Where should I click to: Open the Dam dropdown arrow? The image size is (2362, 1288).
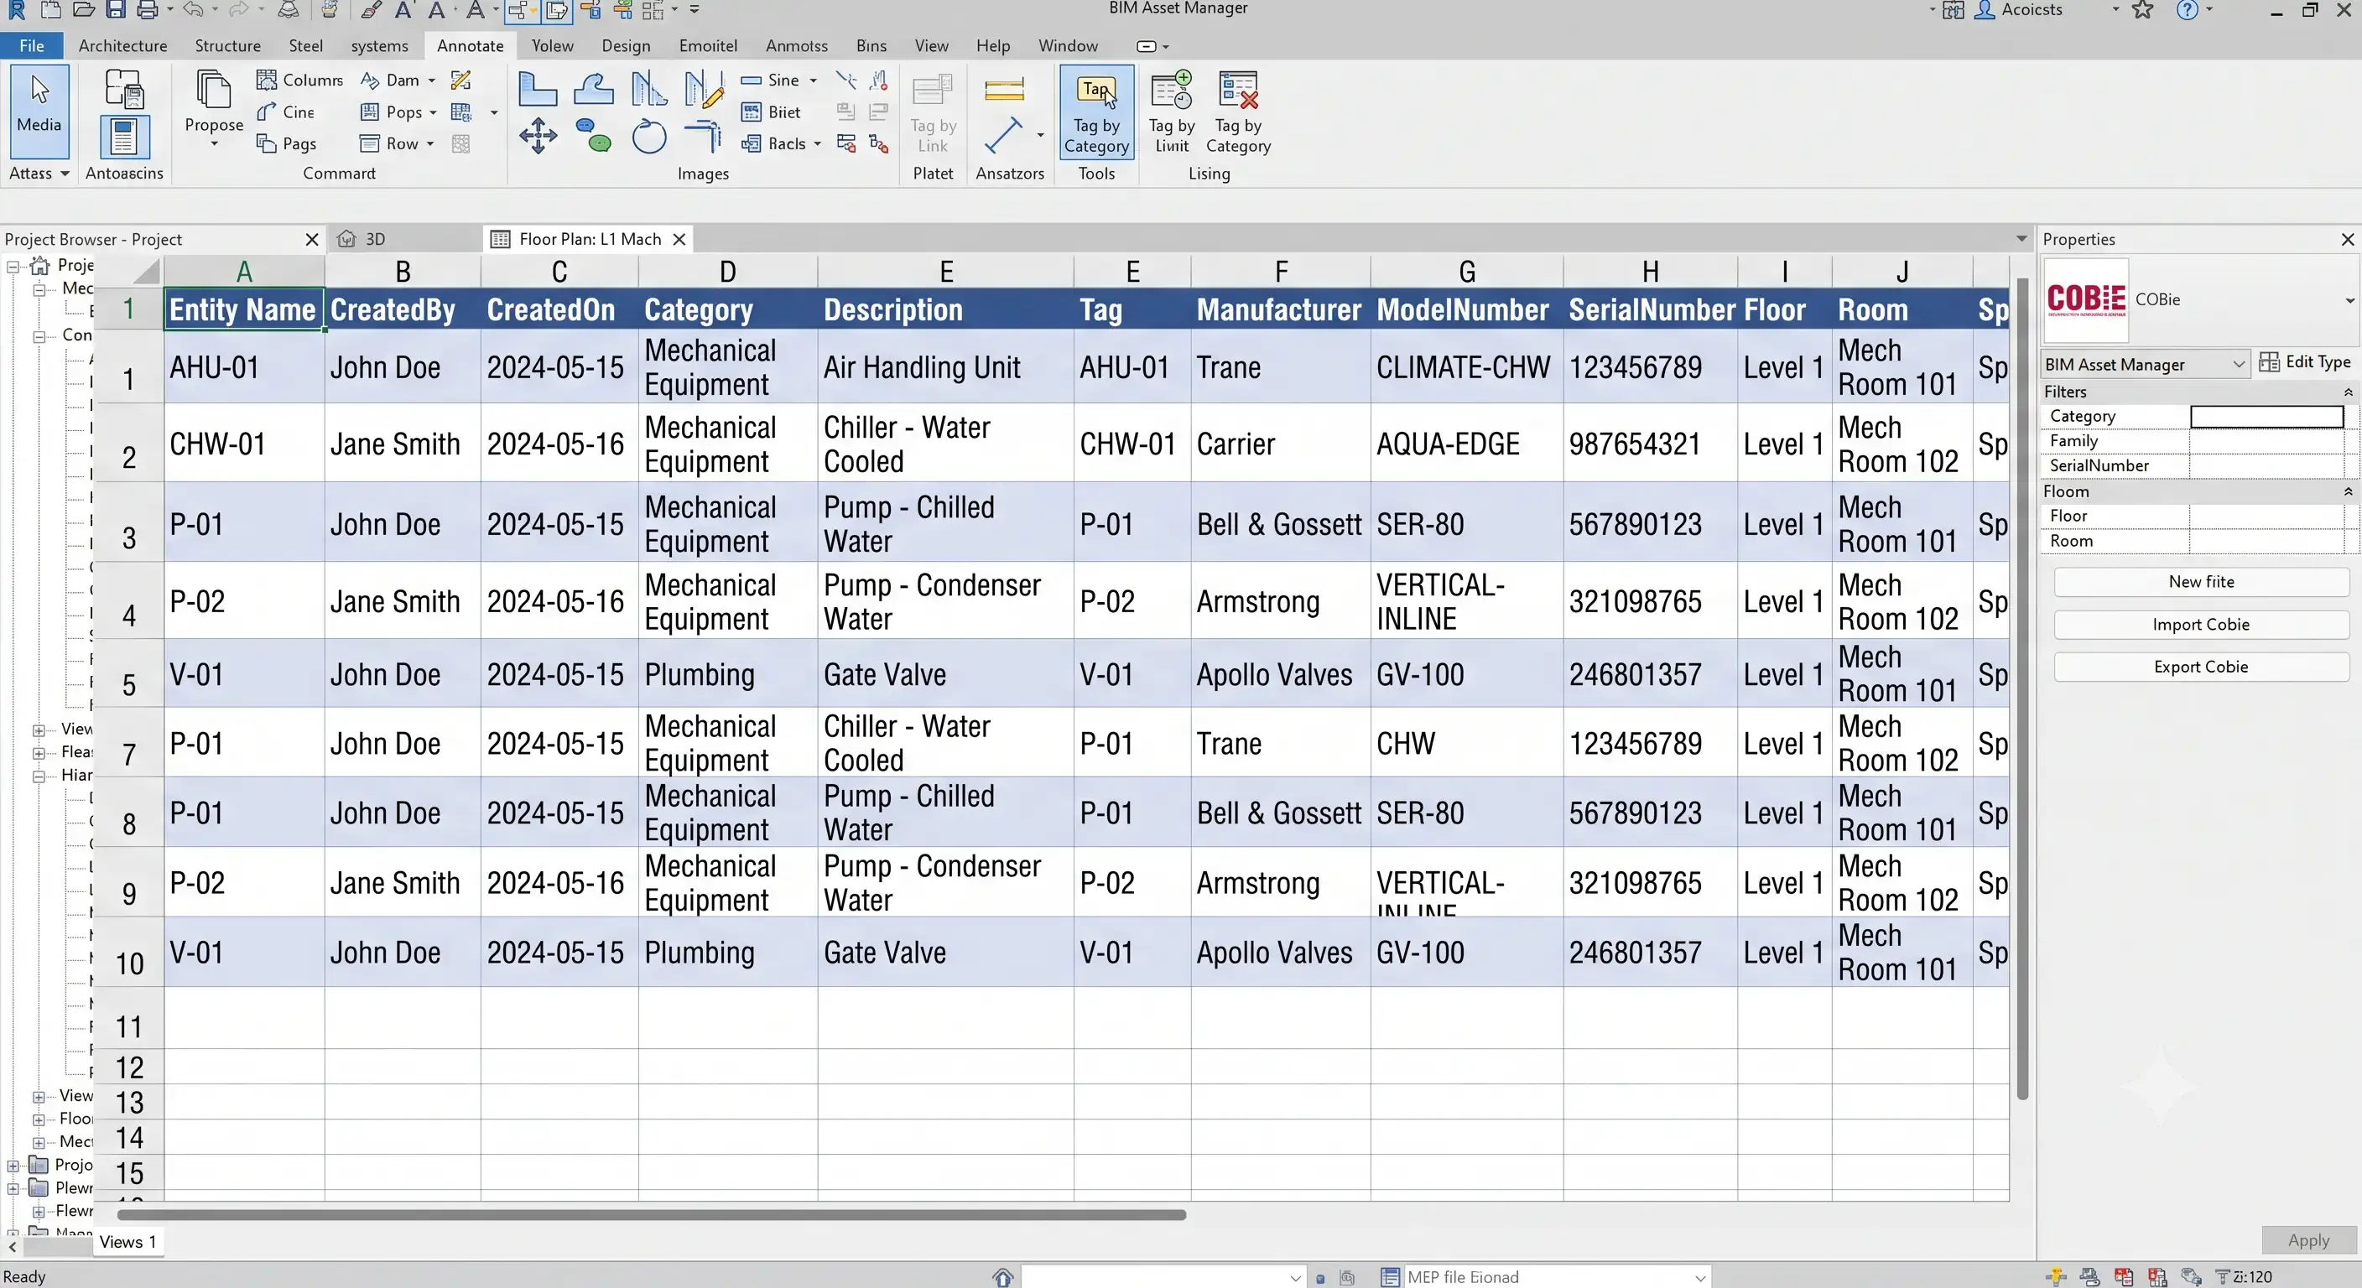[431, 80]
